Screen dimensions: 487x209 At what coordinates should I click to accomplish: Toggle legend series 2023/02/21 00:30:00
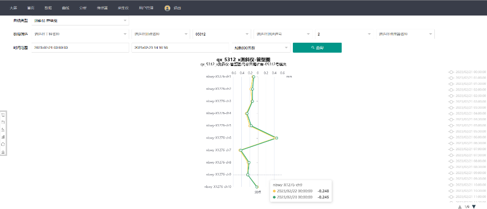[467, 72]
